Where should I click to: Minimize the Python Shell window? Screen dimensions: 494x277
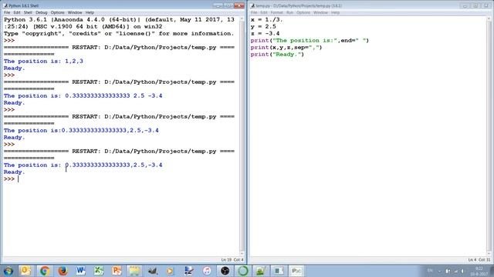click(x=218, y=5)
